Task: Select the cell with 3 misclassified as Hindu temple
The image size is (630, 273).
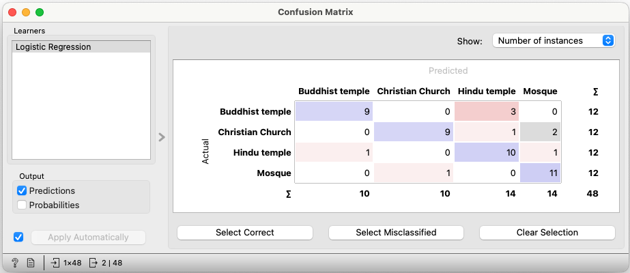Action: click(x=487, y=112)
